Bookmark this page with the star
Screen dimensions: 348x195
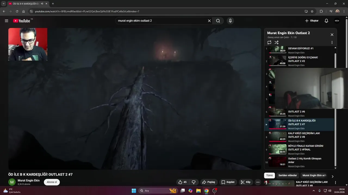312,11
